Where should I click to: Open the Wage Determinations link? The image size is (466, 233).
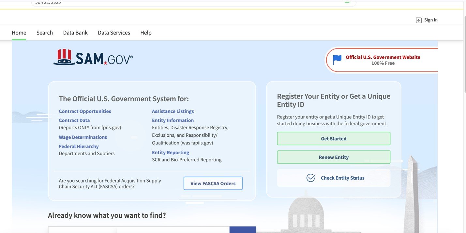click(83, 137)
